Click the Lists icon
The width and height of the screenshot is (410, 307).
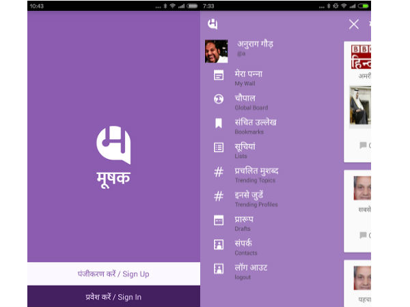pos(219,147)
